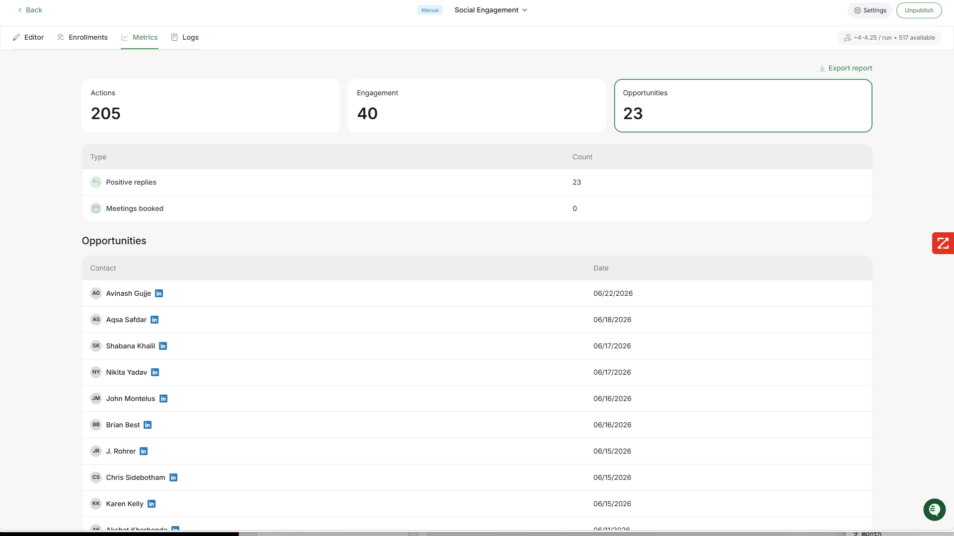Click the download icon beside Export report

pyautogui.click(x=822, y=68)
